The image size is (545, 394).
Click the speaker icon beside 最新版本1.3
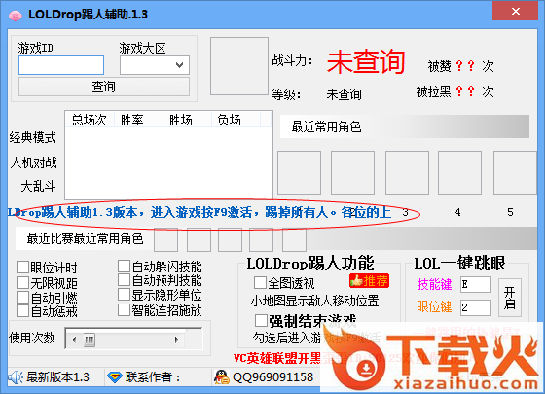coord(16,377)
